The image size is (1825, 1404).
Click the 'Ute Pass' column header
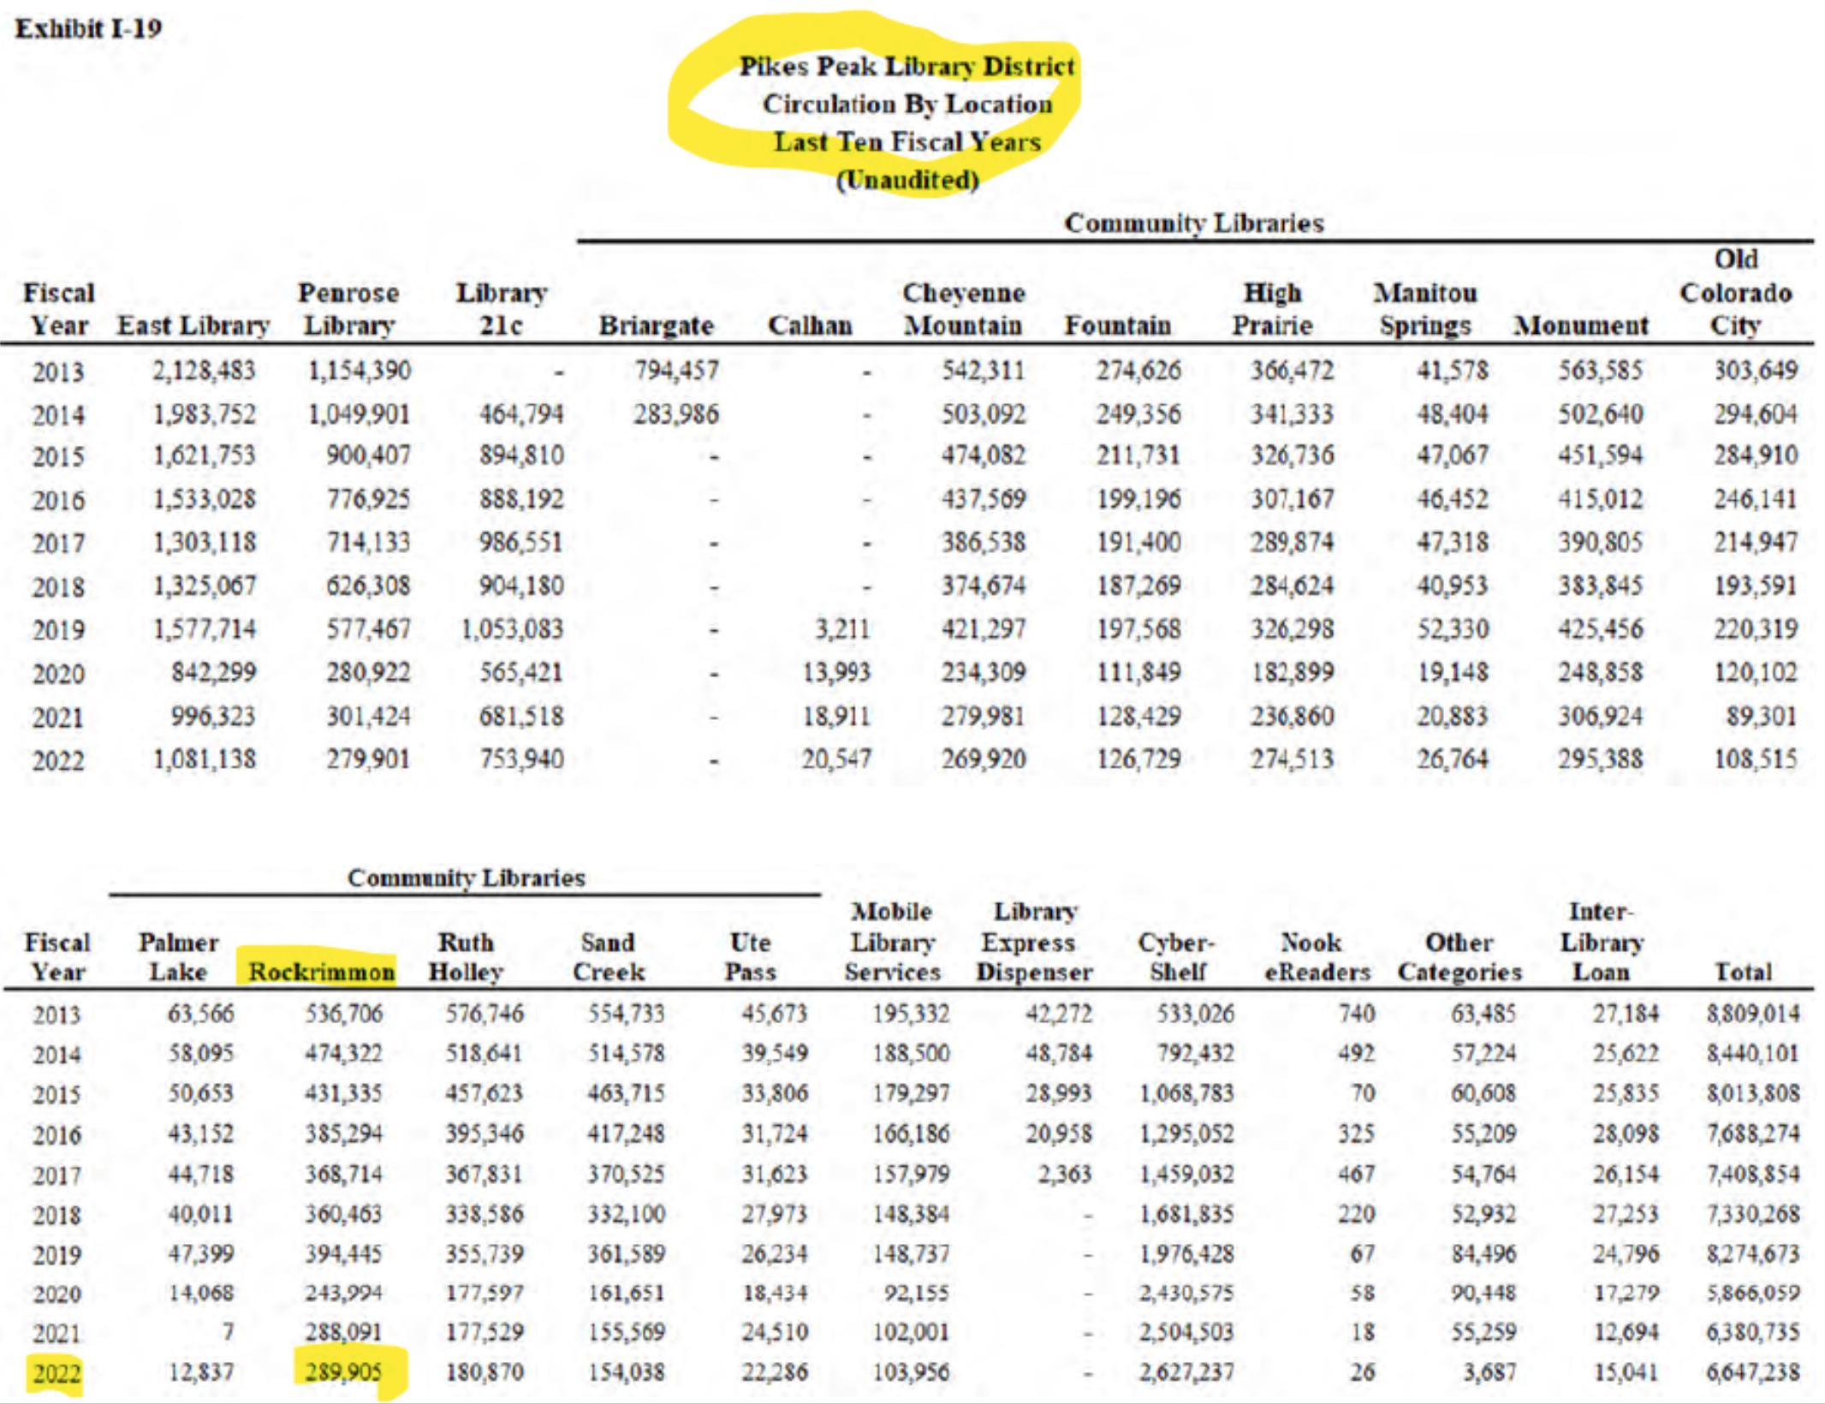[x=751, y=957]
